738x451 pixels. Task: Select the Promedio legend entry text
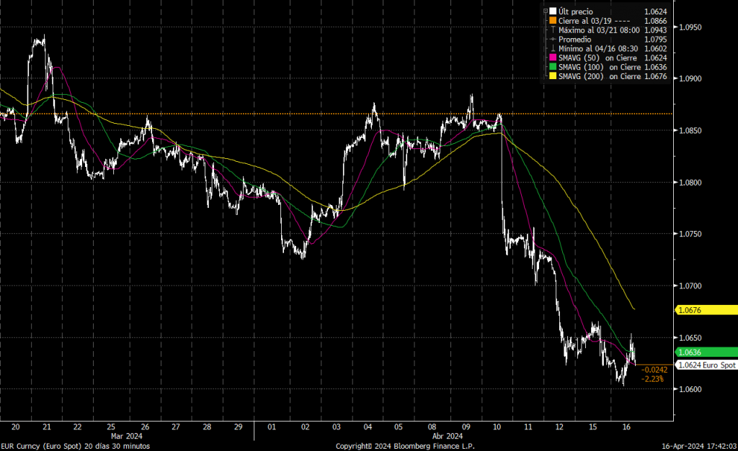[x=576, y=39]
